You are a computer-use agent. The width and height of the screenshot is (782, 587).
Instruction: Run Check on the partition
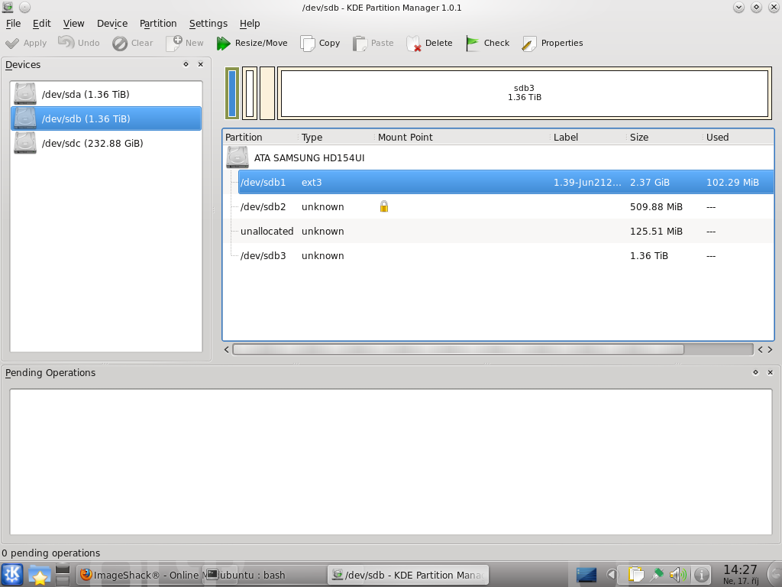point(487,43)
